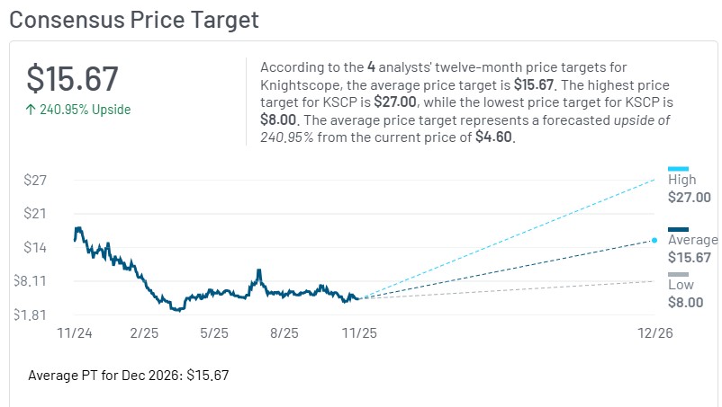
Task: Click the Consensus Price Target heading
Action: pos(133,19)
